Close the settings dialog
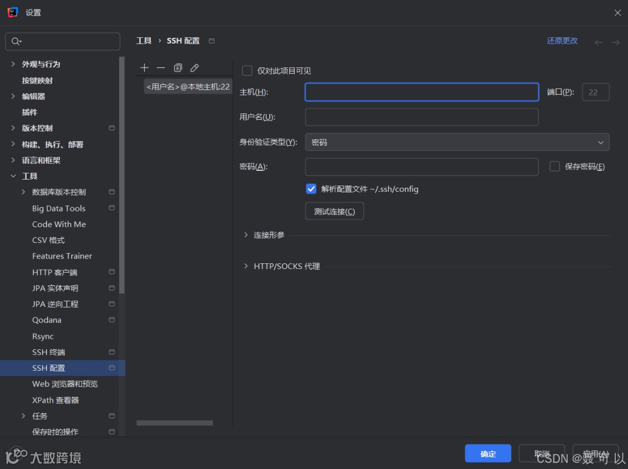Image resolution: width=628 pixels, height=469 pixels. (x=617, y=13)
